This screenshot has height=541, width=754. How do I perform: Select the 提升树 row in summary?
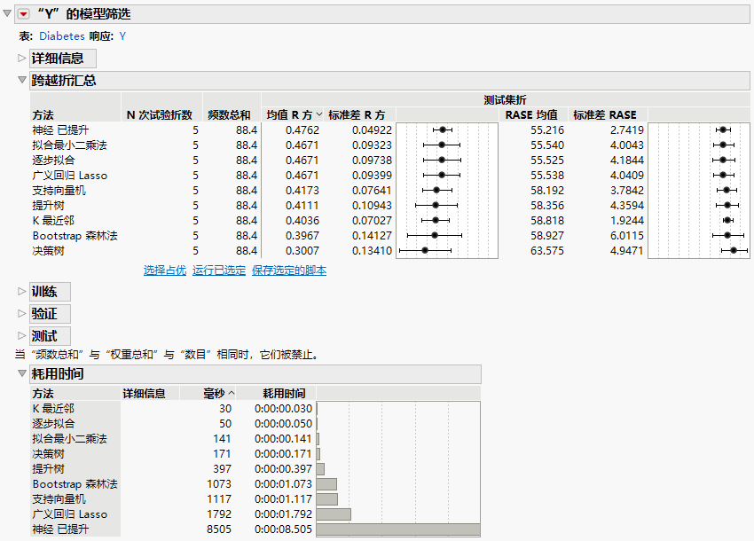48,206
